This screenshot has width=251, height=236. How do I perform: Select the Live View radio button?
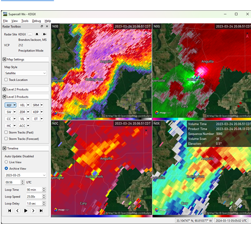coord(6,162)
